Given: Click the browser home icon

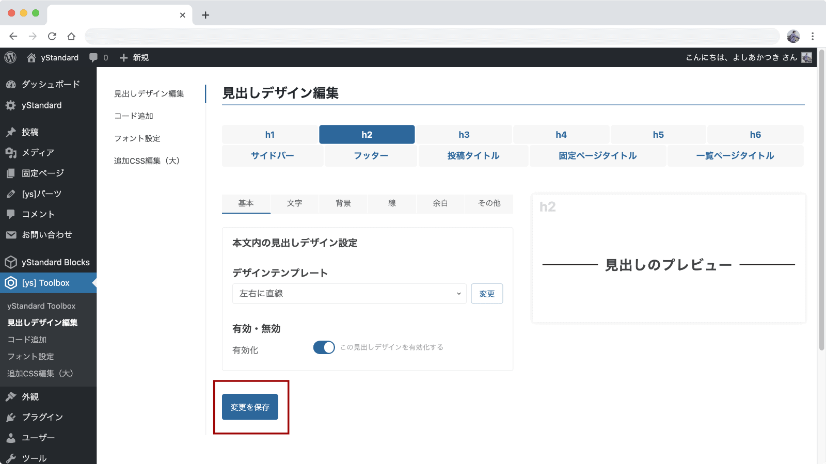Looking at the screenshot, I should (71, 36).
